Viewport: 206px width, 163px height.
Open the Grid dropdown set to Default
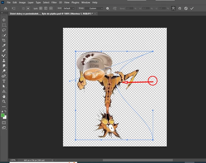coord(69,8)
